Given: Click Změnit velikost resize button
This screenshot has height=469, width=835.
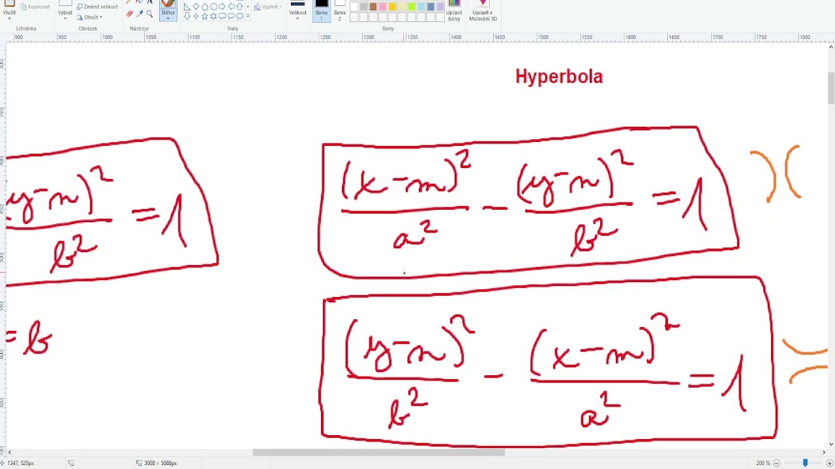Looking at the screenshot, I should [97, 7].
